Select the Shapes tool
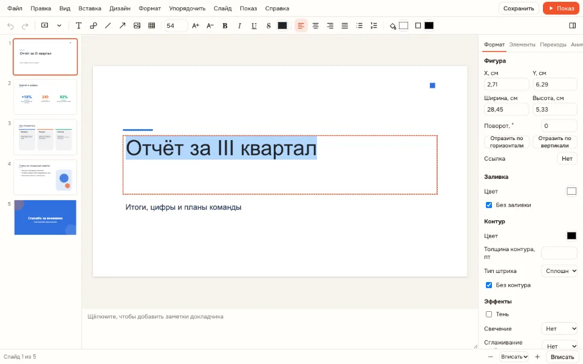The width and height of the screenshot is (583, 364). coord(94,25)
